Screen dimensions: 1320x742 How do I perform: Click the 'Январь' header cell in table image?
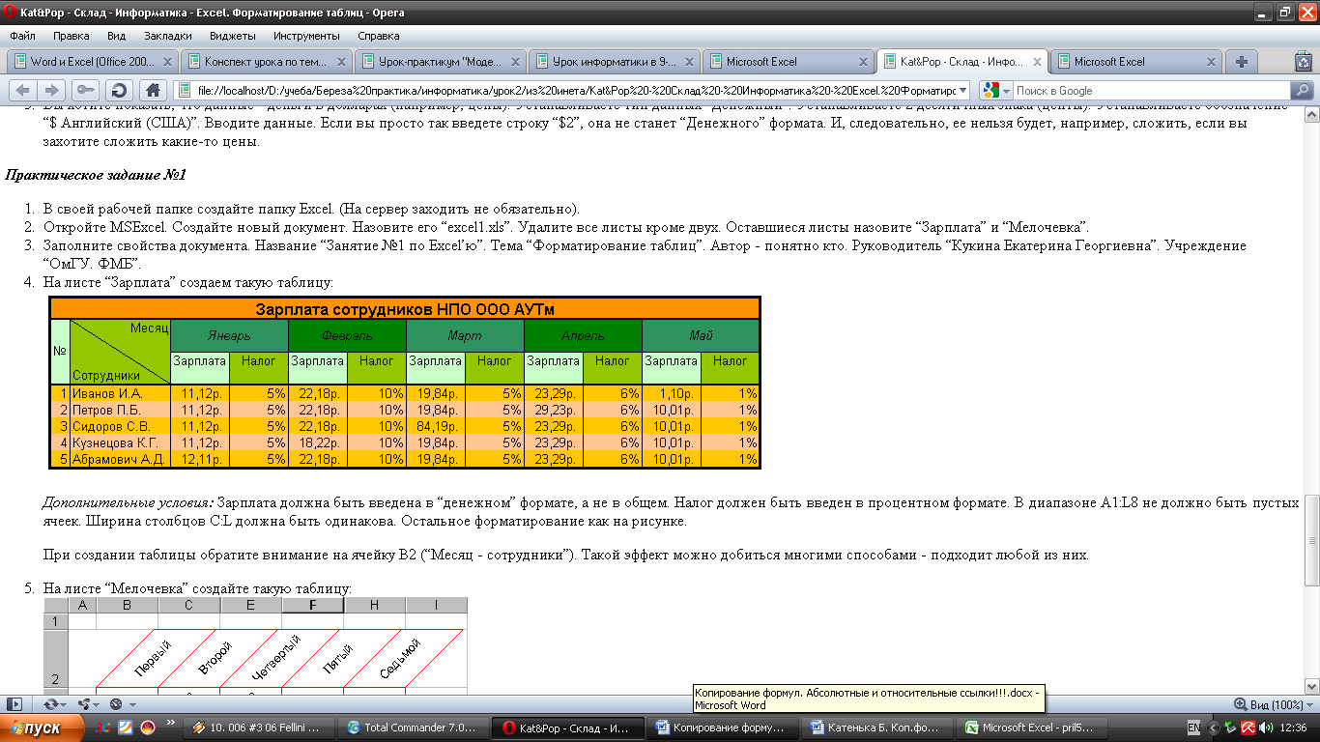click(x=229, y=335)
